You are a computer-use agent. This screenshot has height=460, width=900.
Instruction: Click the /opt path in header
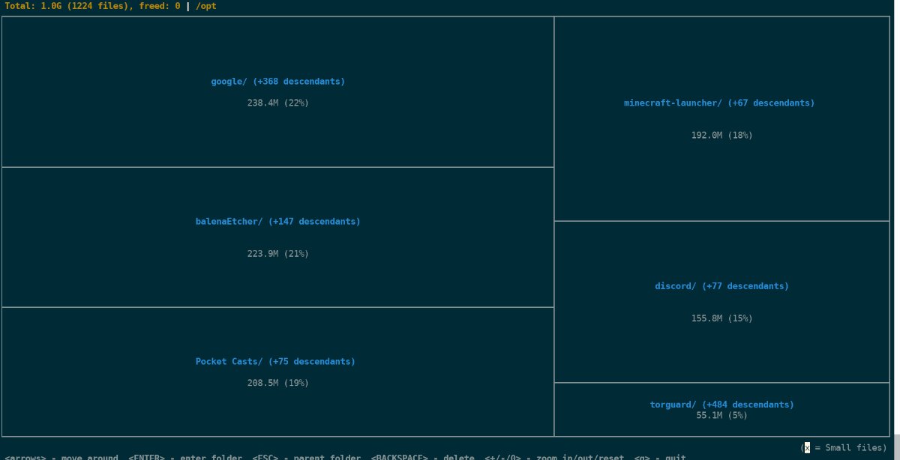(206, 6)
